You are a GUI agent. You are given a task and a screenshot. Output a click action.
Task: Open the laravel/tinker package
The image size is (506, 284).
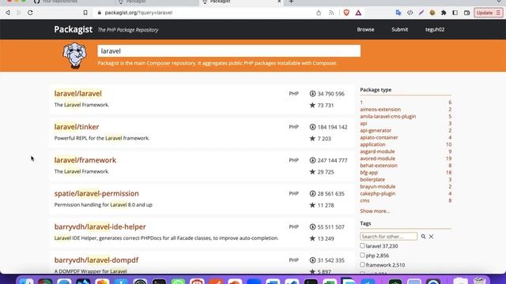pos(77,127)
